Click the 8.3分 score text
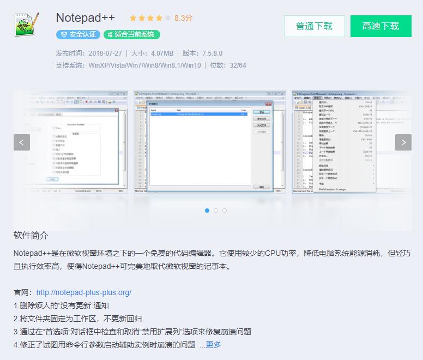Image resolution: width=423 pixels, height=360 pixels. click(x=184, y=18)
